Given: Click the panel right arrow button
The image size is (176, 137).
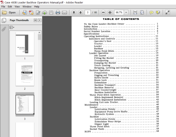Looking at the screenshot, I should 40,20.
